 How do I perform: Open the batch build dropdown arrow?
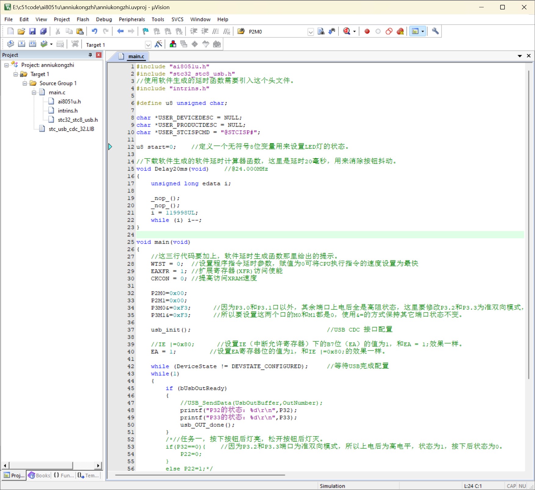point(51,44)
